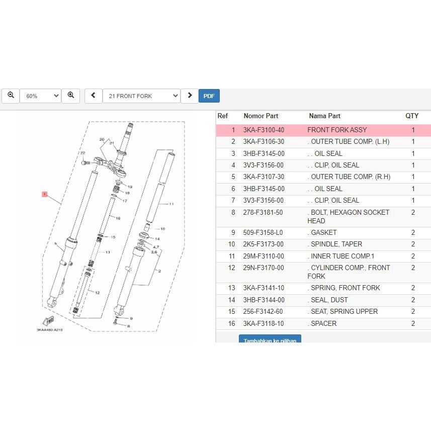Viewport: 431px width, 431px height.
Task: Click the zoom out magnifier icon
Action: pyautogui.click(x=11, y=96)
